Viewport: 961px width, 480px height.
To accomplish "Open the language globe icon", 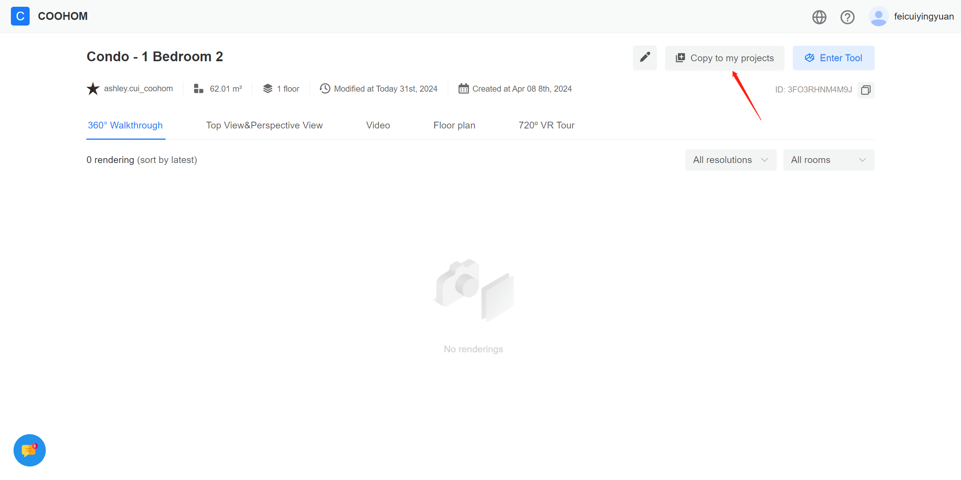I will 819,17.
